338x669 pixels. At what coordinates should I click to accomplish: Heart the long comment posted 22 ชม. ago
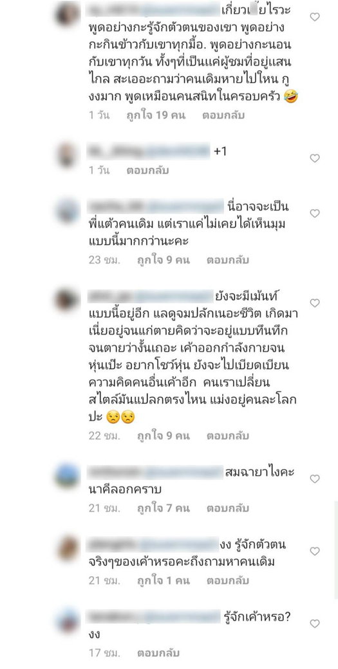click(x=315, y=303)
